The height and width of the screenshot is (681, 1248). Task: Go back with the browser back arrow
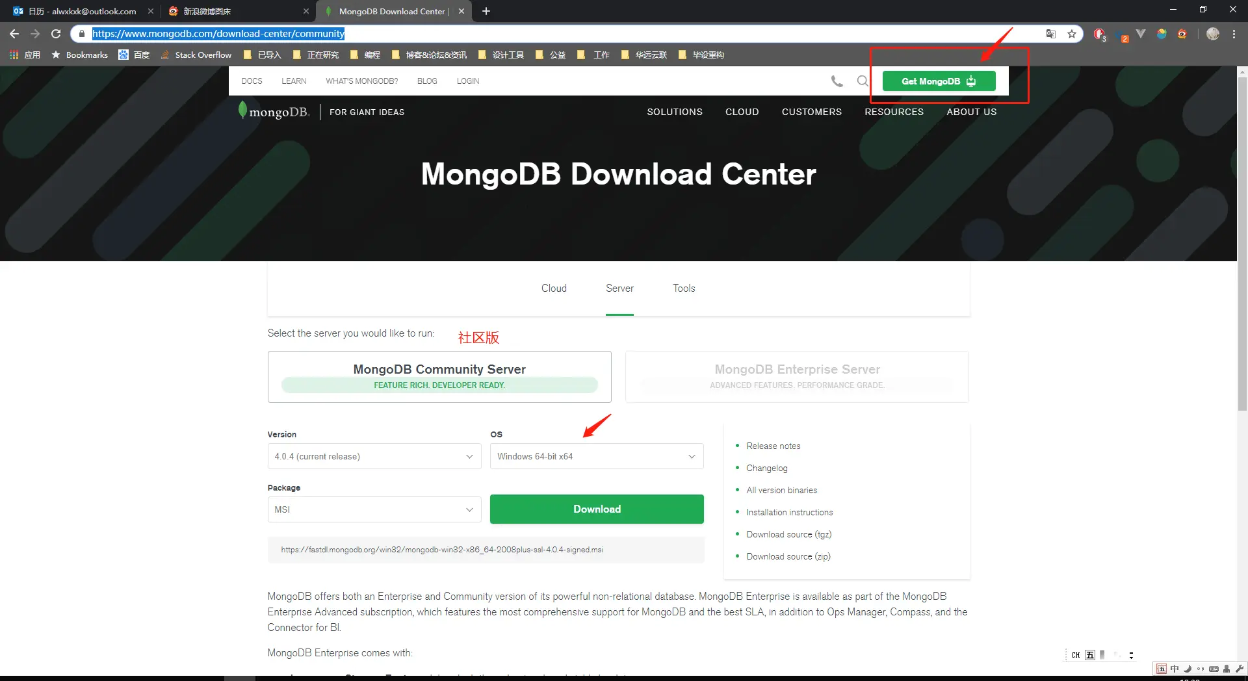(x=14, y=34)
